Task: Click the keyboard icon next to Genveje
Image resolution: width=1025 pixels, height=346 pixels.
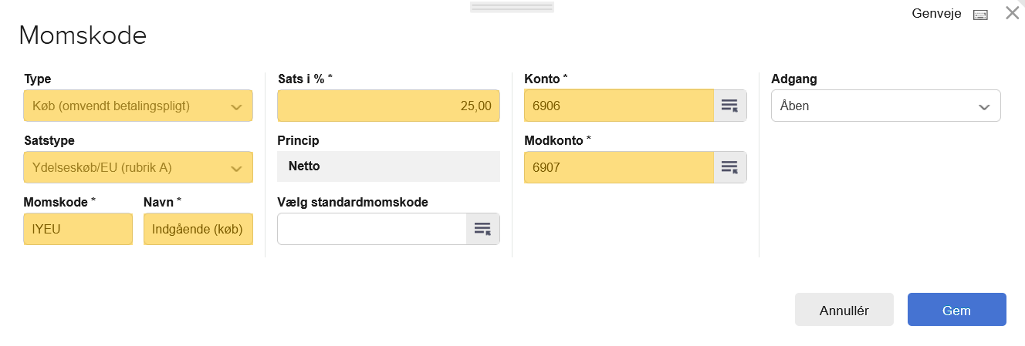Action: coord(980,15)
